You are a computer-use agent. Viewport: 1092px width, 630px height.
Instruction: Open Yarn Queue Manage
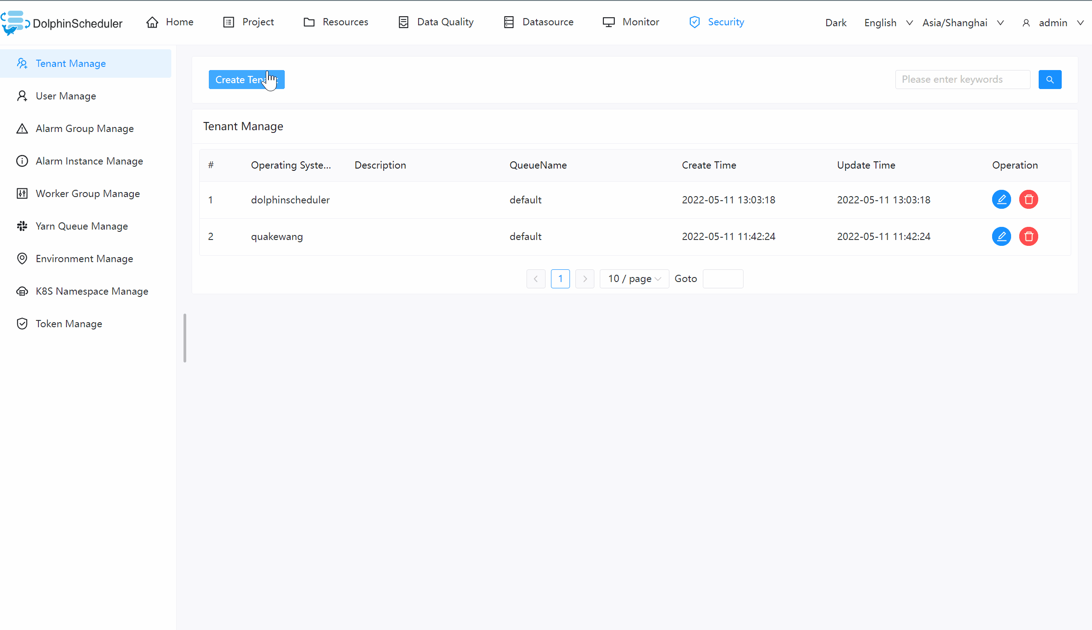pos(81,226)
